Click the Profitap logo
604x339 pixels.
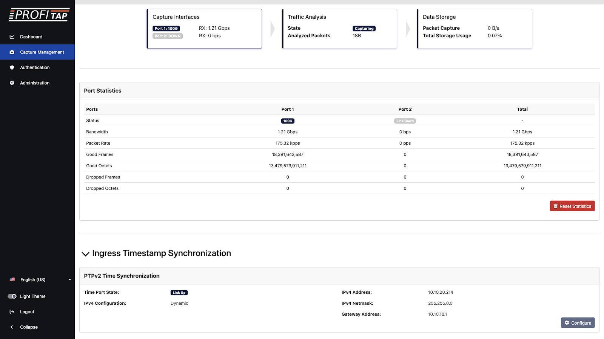tap(39, 15)
